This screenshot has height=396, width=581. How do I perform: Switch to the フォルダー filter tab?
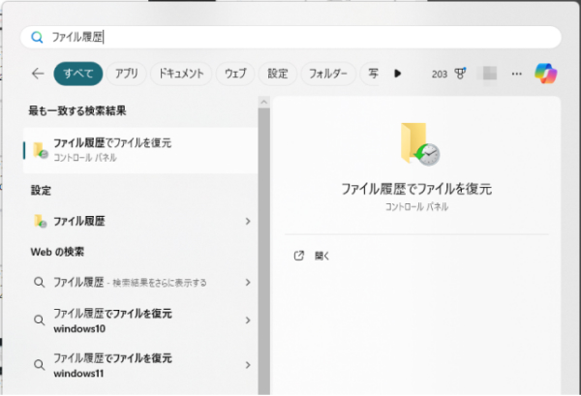328,74
